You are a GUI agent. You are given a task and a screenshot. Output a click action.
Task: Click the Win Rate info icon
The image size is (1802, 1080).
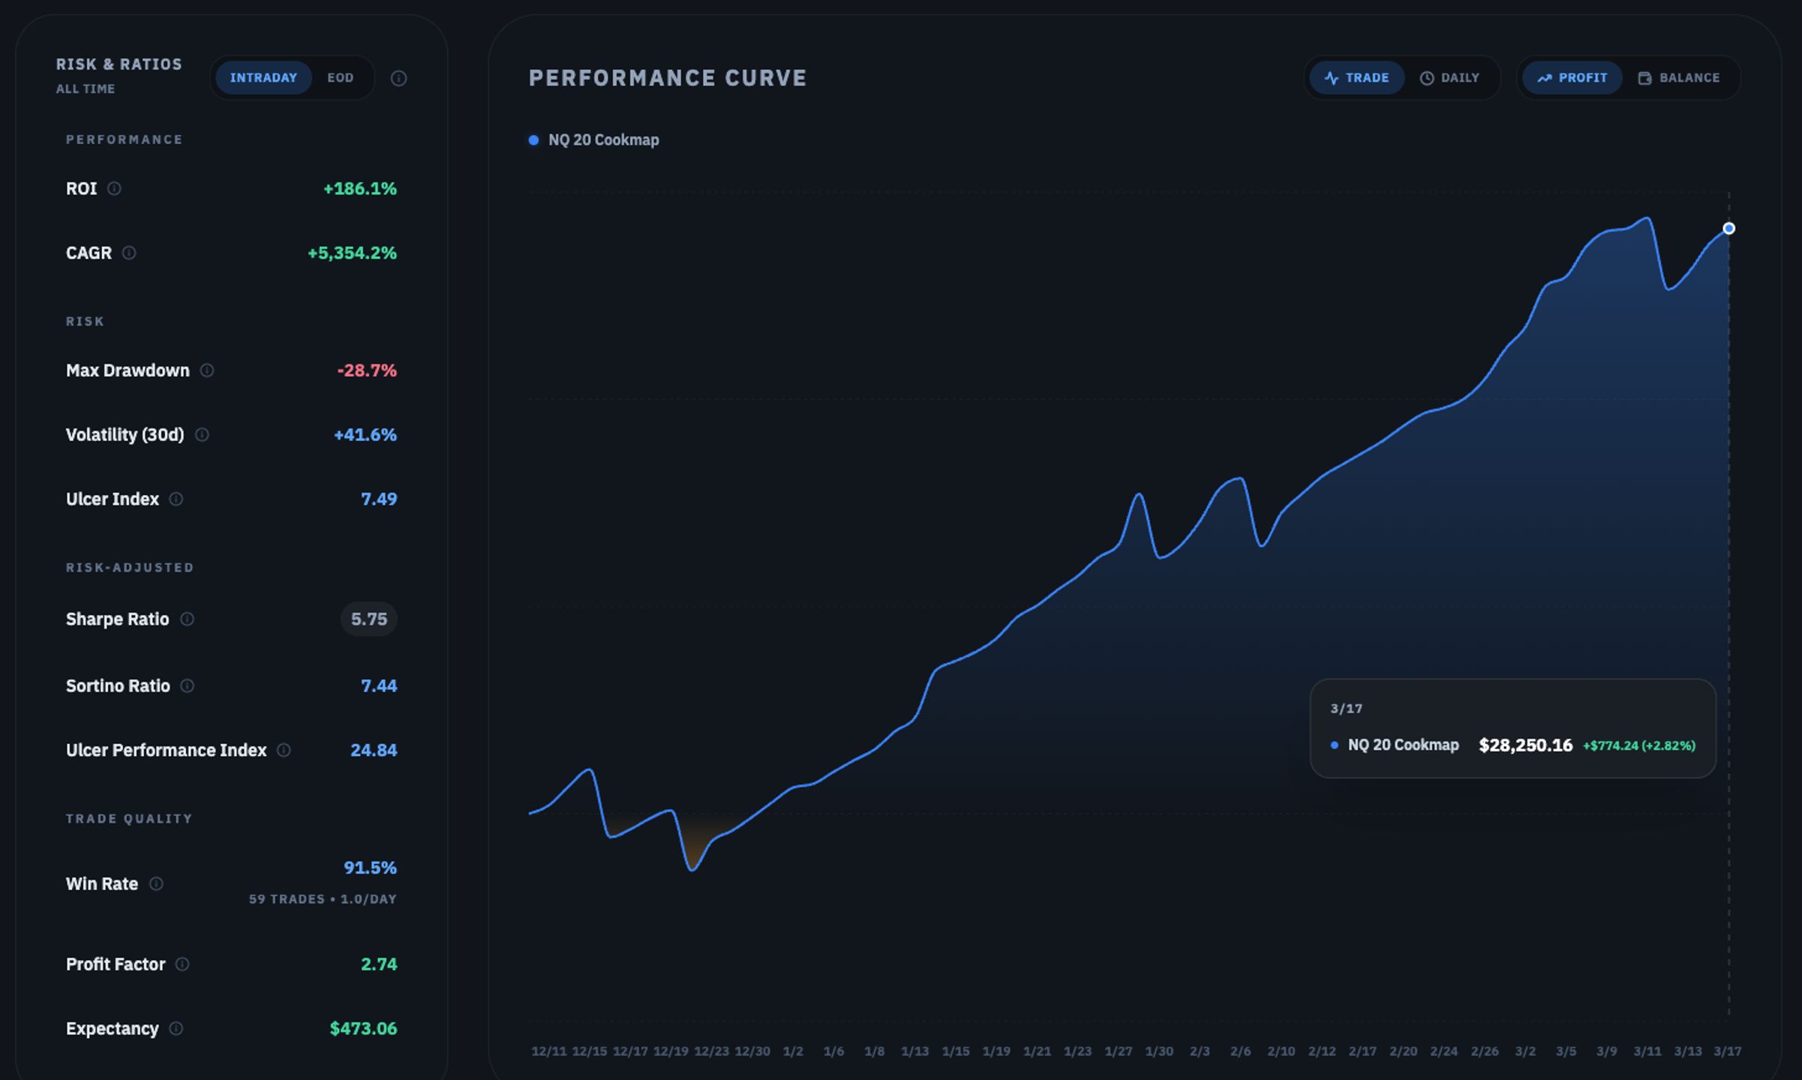tap(156, 884)
